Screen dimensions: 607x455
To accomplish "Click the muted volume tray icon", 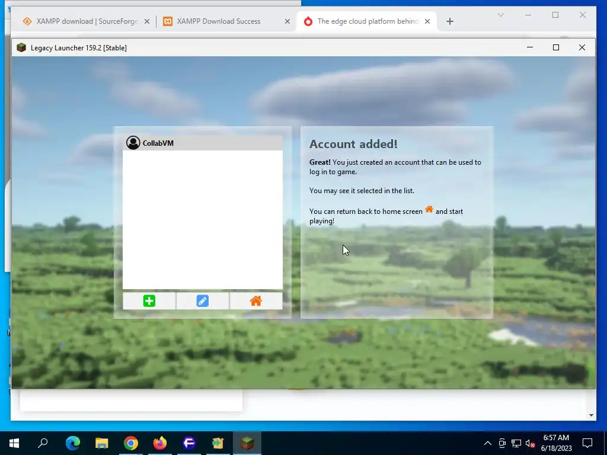I will [x=530, y=443].
